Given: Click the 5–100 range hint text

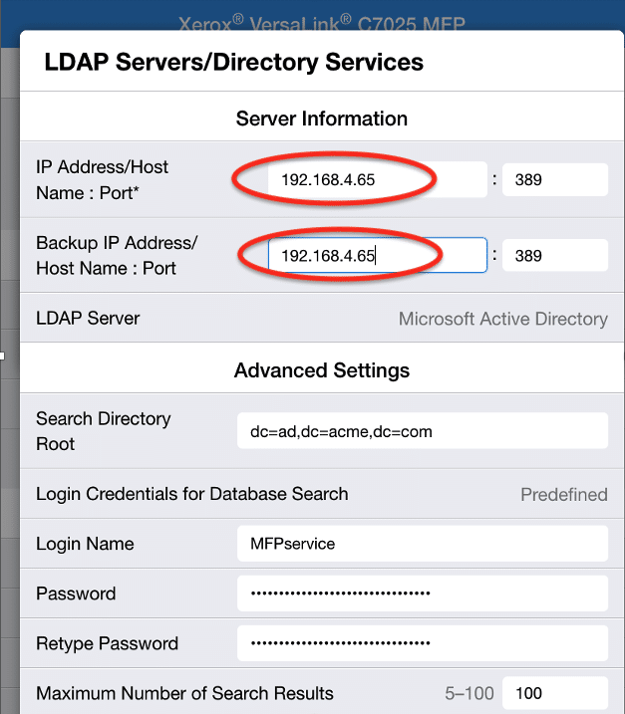Looking at the screenshot, I should point(469,693).
